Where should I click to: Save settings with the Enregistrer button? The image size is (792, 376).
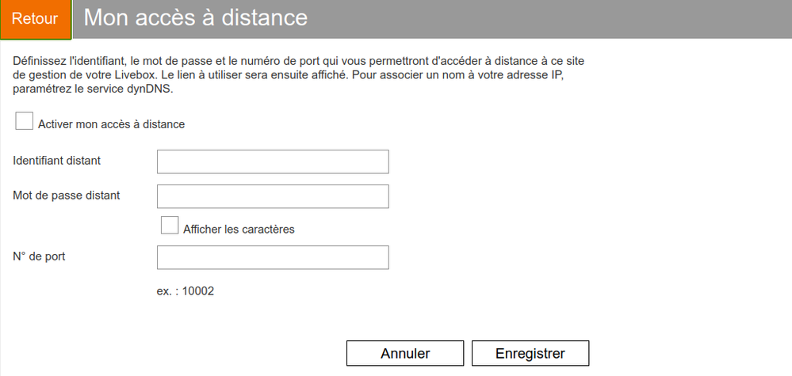pyautogui.click(x=530, y=353)
